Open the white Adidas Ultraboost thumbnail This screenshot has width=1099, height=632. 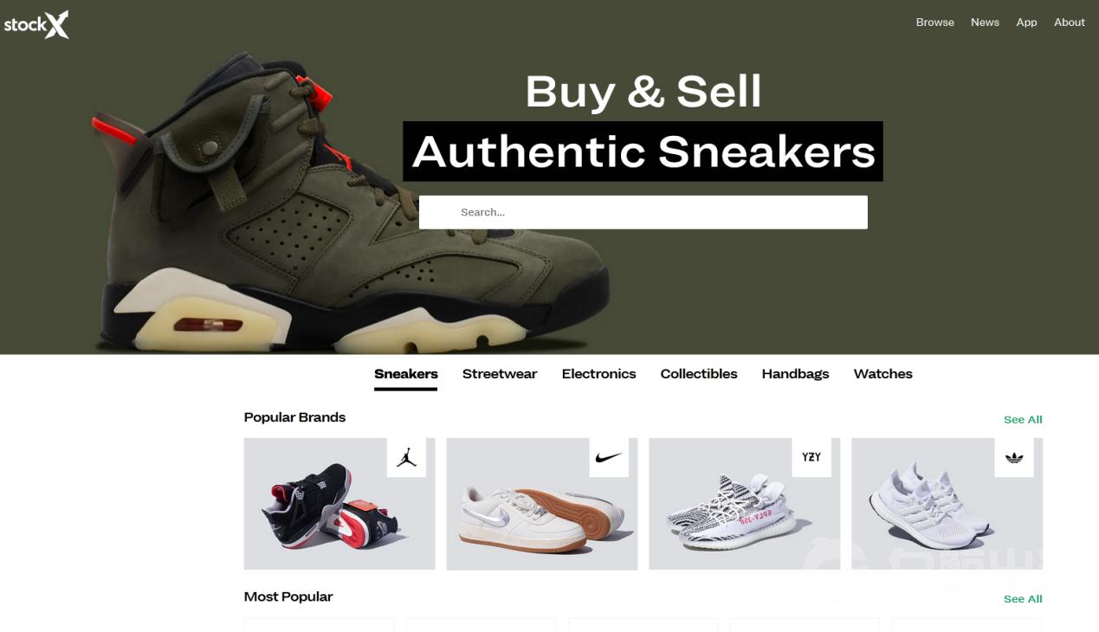point(947,504)
